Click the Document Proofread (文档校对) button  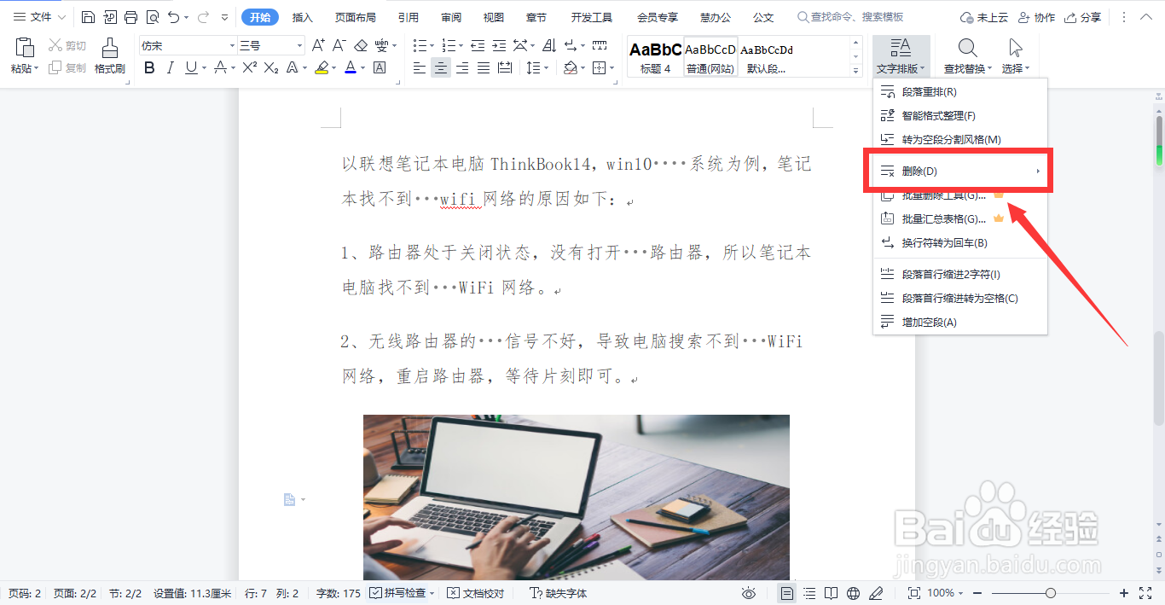[x=476, y=593]
